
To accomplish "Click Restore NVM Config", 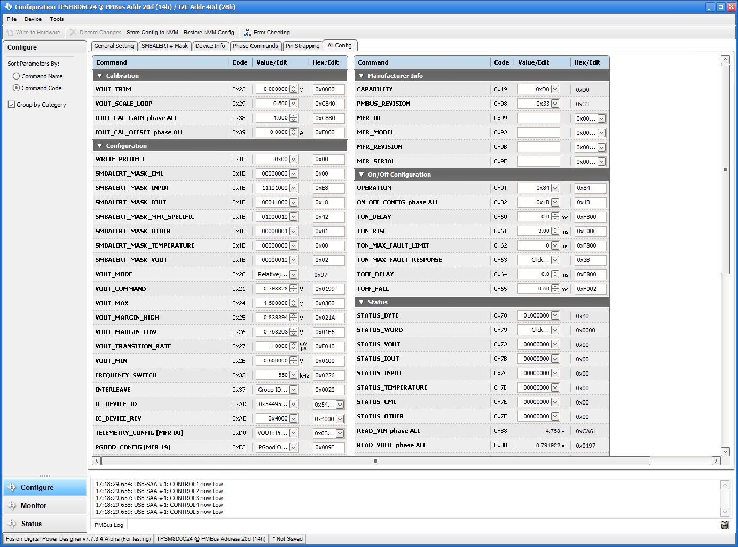I will coord(209,32).
